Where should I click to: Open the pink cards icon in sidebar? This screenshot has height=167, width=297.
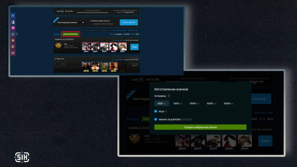pos(13,28)
